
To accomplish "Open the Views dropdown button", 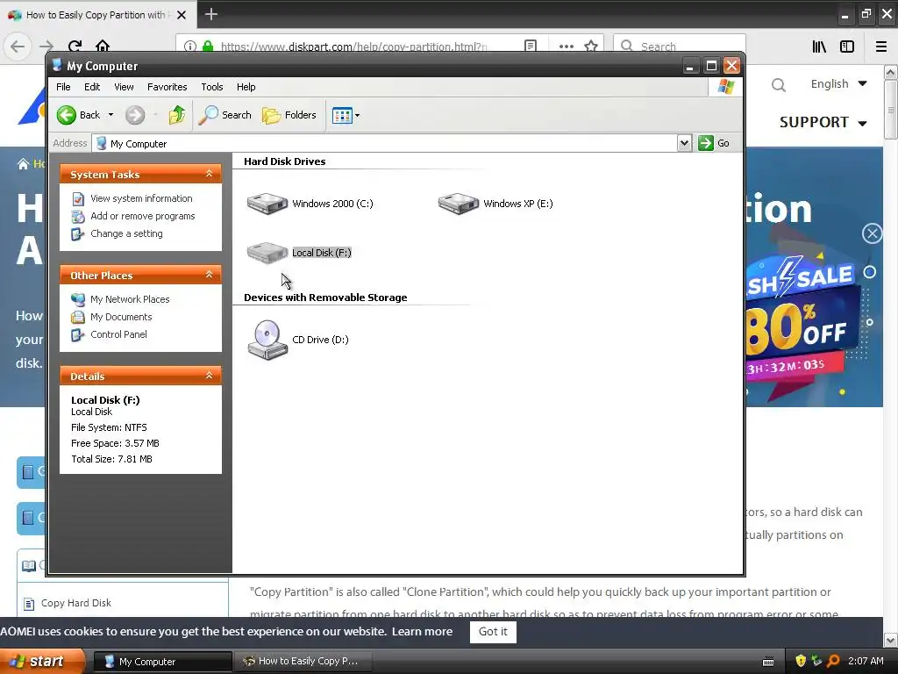I will click(x=346, y=115).
